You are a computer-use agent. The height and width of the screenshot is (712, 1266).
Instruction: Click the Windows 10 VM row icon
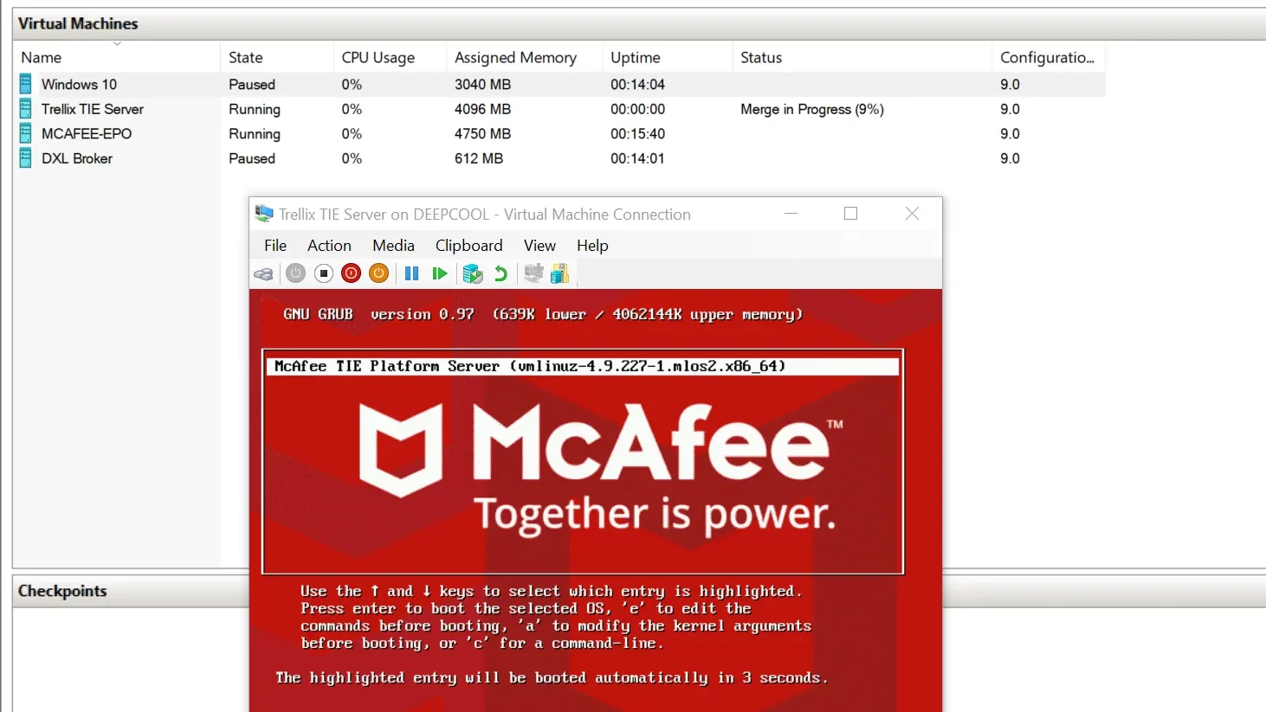(x=26, y=84)
